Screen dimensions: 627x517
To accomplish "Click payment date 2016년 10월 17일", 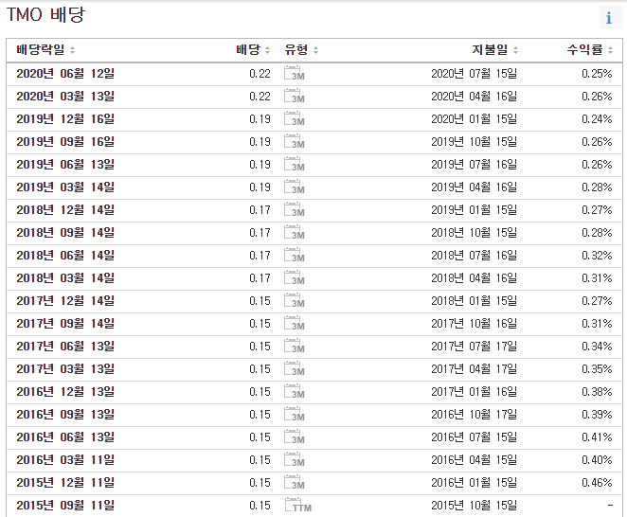I will click(474, 416).
